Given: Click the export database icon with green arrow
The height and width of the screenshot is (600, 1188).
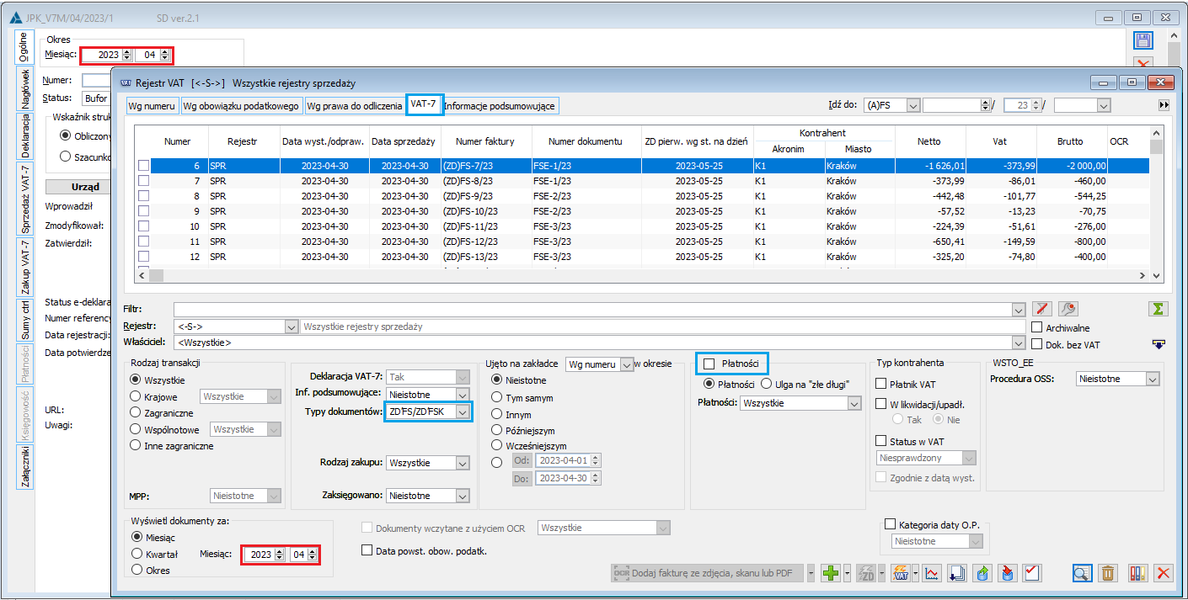Looking at the screenshot, I should (982, 573).
